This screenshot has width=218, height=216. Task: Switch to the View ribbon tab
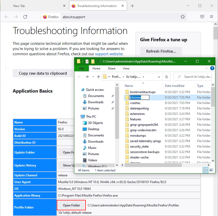coord(126,68)
